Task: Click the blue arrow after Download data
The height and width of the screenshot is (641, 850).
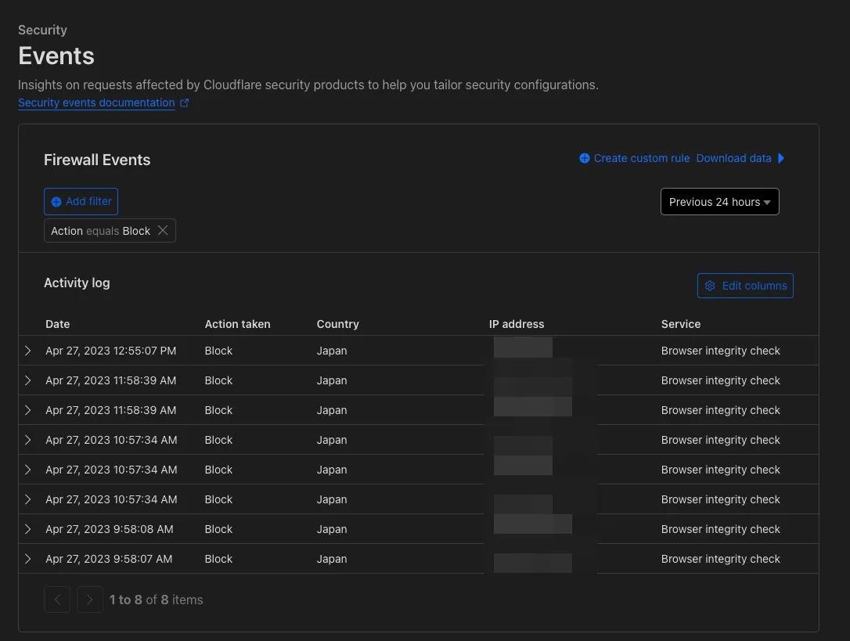Action: tap(781, 158)
